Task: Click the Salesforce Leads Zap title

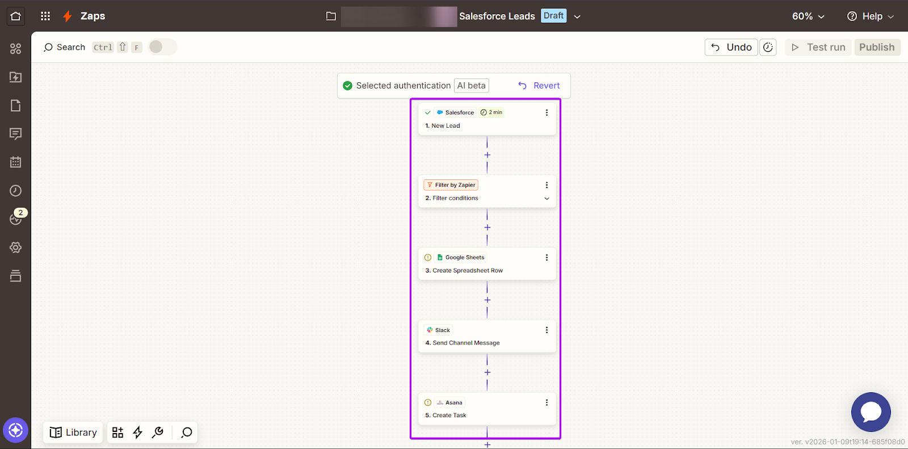Action: pyautogui.click(x=497, y=16)
